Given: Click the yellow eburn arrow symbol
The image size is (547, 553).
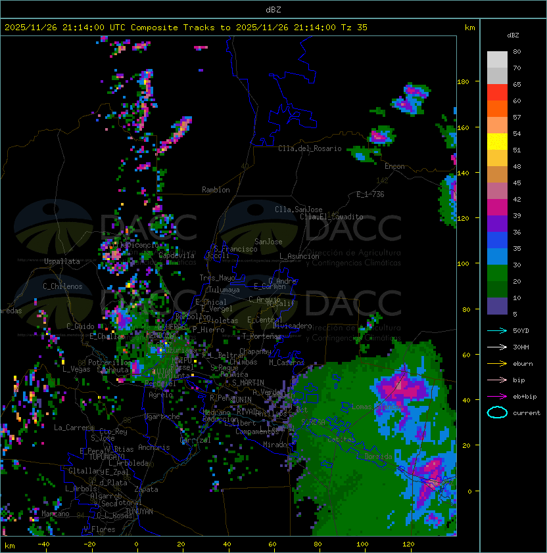Looking at the screenshot, I should (x=497, y=364).
